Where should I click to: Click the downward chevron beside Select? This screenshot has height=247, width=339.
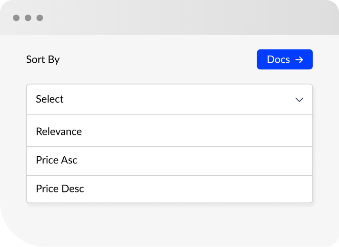tap(299, 100)
